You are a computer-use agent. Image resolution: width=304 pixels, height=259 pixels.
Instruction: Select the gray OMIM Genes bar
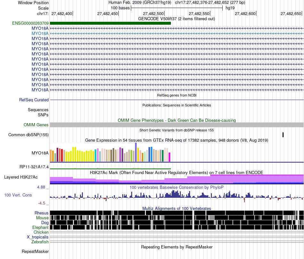tap(177, 125)
